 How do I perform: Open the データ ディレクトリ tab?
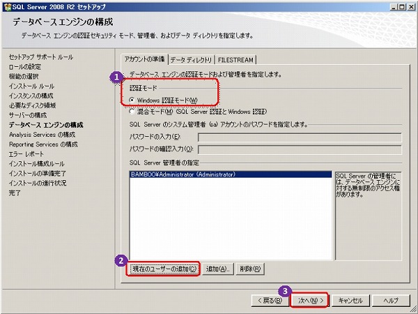click(191, 60)
